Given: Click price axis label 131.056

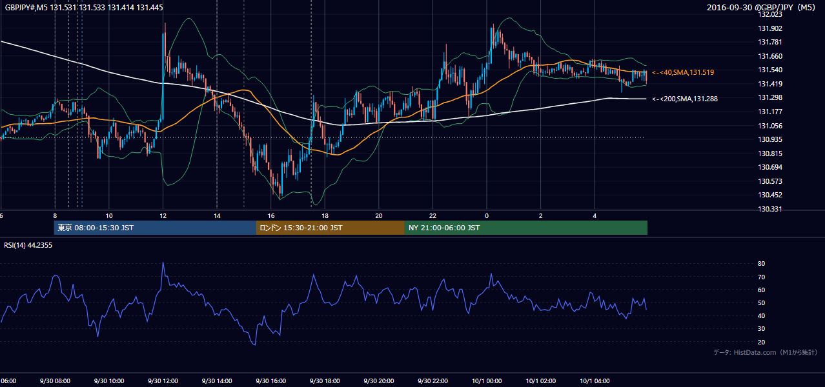Looking at the screenshot, I should 769,126.
